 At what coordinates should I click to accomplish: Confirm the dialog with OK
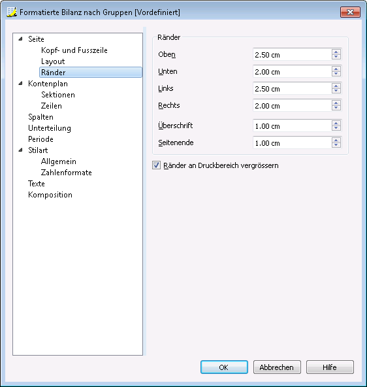pyautogui.click(x=224, y=367)
